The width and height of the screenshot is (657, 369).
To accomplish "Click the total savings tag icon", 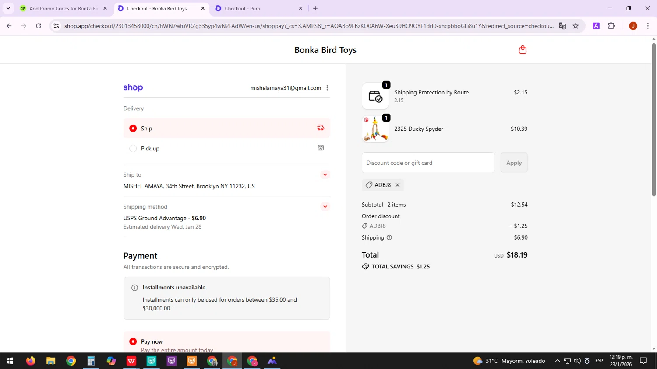I will pyautogui.click(x=365, y=266).
